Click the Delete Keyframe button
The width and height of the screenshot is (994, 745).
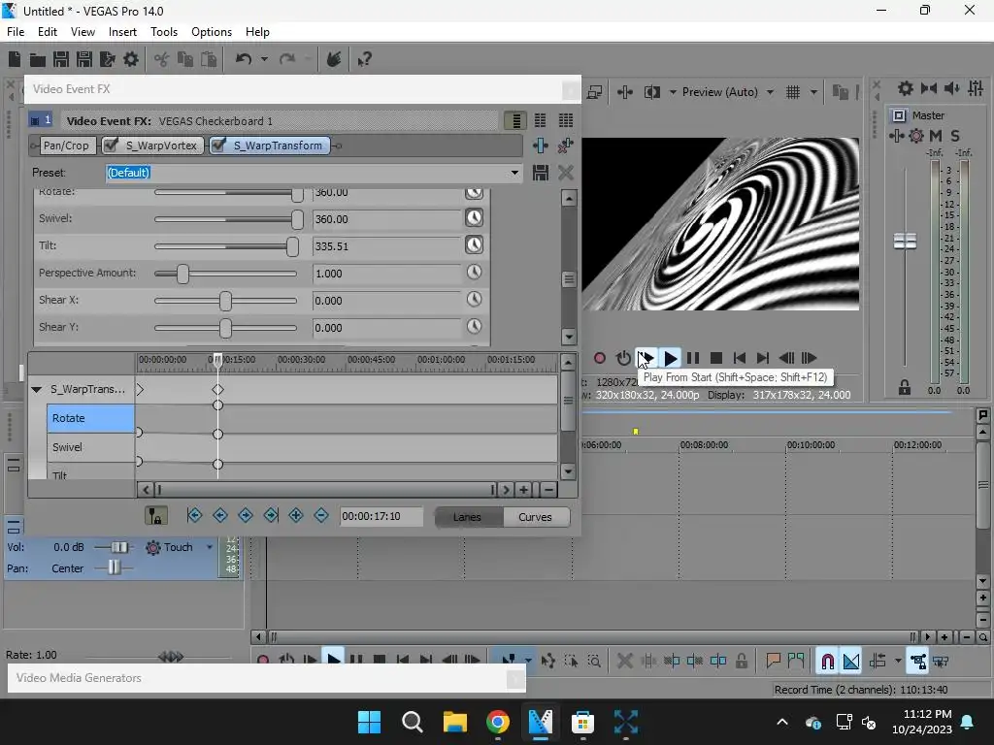[321, 516]
